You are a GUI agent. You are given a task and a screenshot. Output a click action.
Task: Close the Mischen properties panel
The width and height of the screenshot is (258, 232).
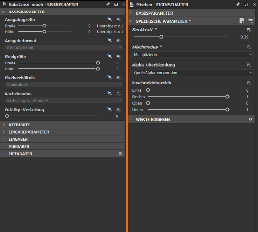254,5
